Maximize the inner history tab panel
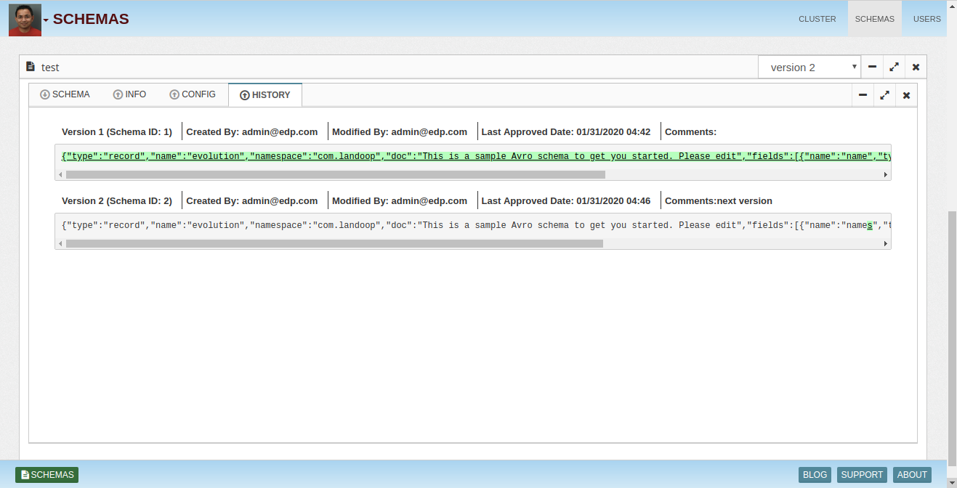The height and width of the screenshot is (488, 957). (884, 95)
